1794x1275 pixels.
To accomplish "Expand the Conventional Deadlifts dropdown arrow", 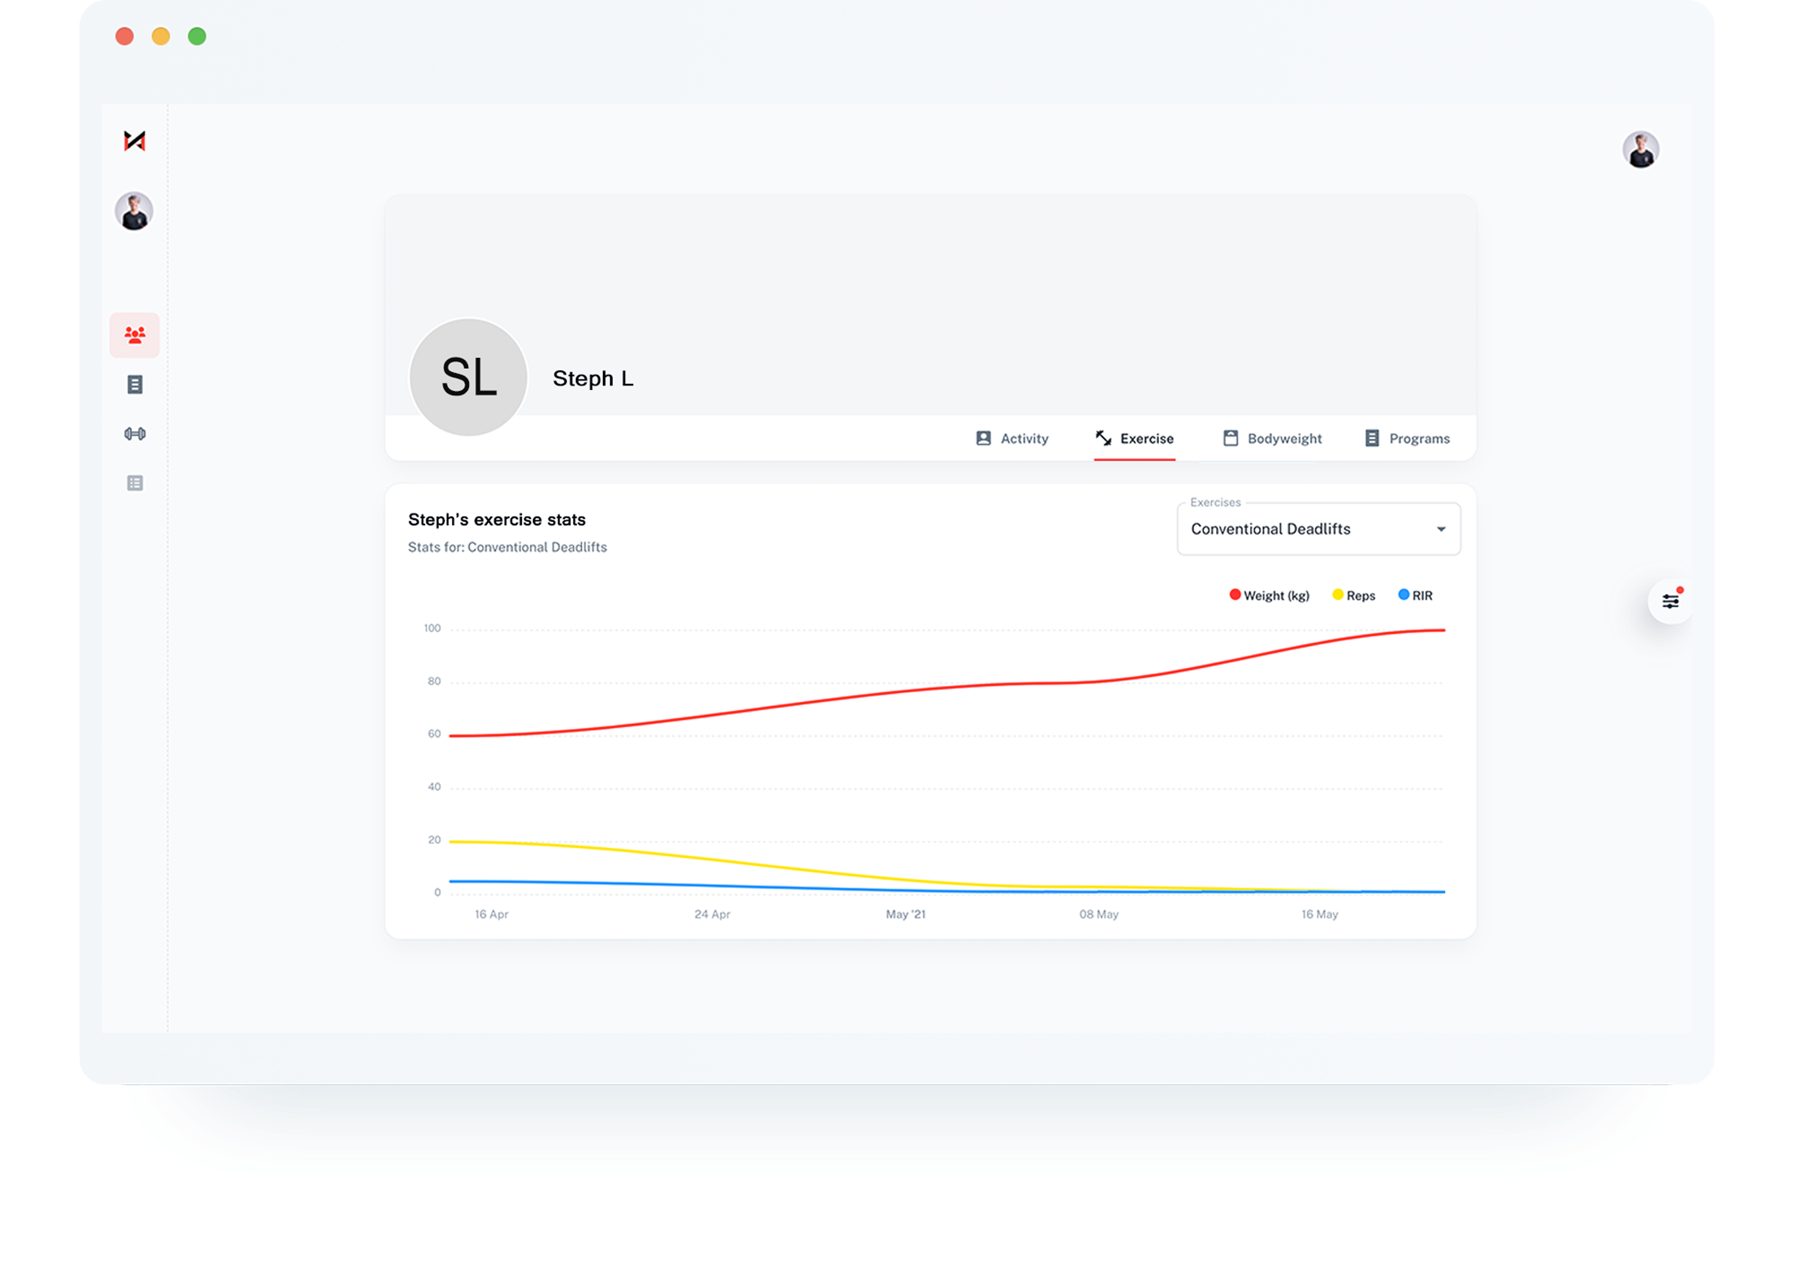I will tap(1441, 529).
